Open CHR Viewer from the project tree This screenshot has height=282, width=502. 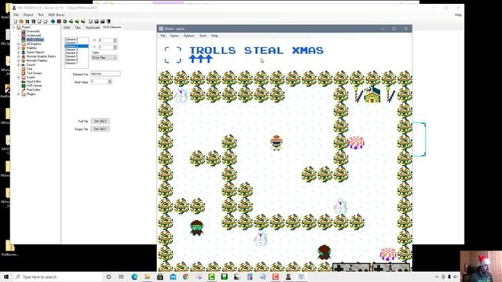[x=34, y=85]
